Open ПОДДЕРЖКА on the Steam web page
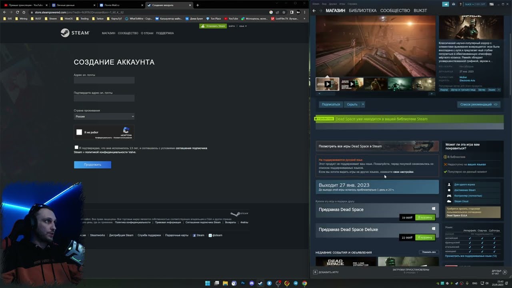Image resolution: width=512 pixels, height=288 pixels. [x=165, y=33]
